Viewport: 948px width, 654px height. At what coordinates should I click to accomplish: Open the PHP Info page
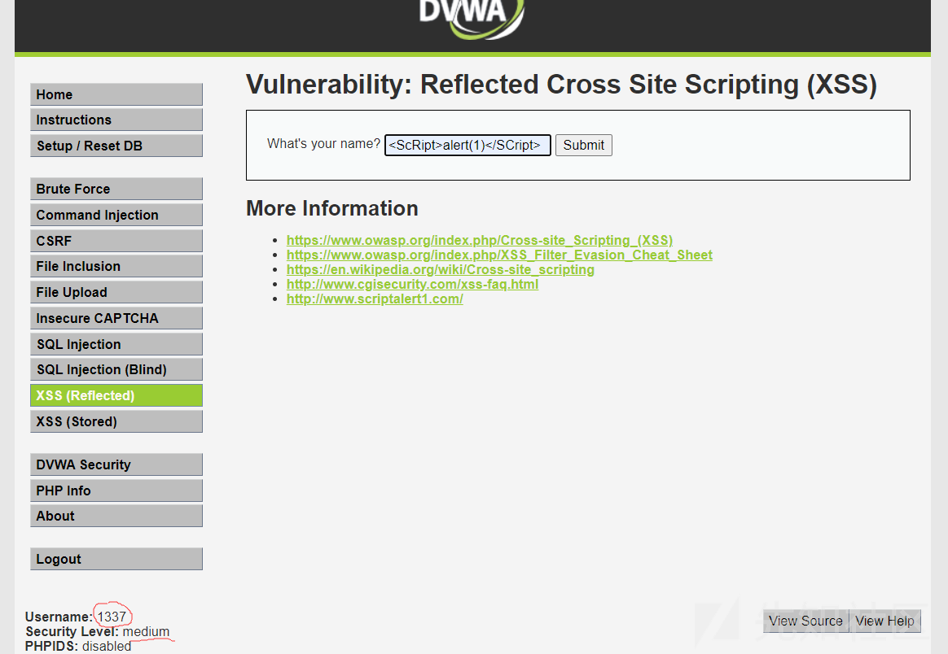tap(116, 491)
